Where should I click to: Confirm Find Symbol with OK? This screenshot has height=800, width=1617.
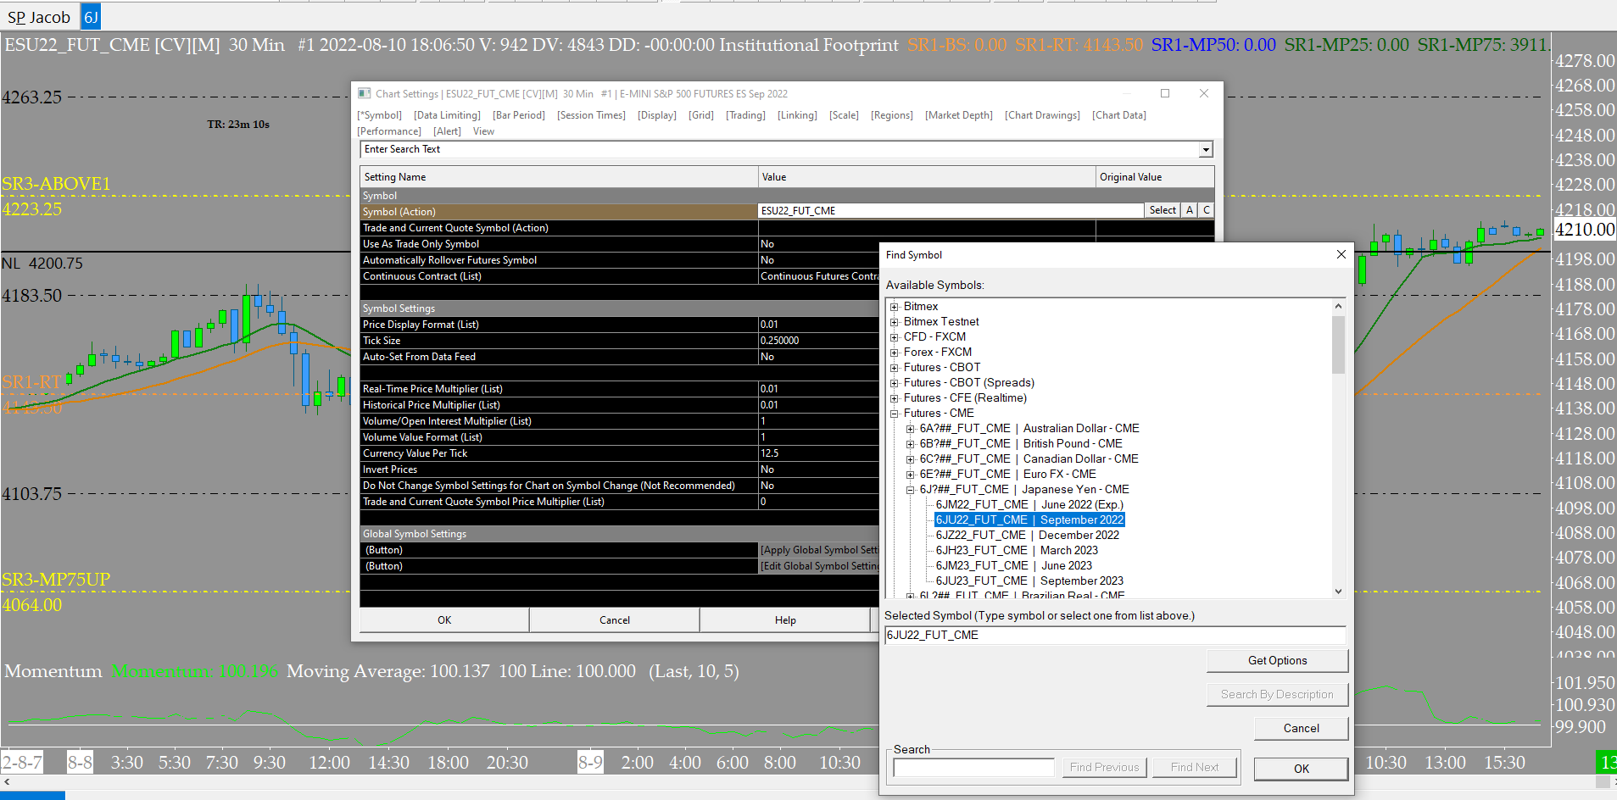[1301, 769]
